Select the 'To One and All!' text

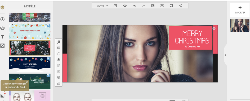click(192, 47)
